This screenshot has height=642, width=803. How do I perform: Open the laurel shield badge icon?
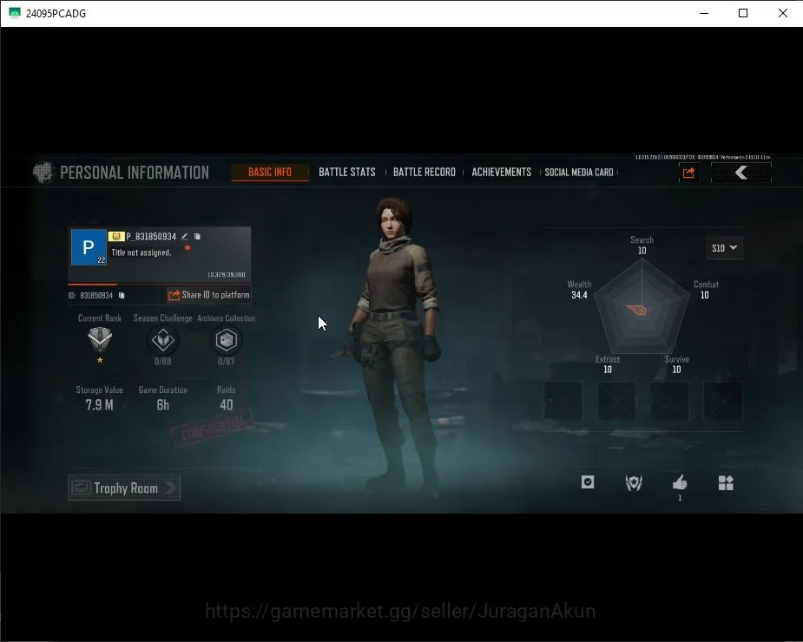tap(634, 482)
